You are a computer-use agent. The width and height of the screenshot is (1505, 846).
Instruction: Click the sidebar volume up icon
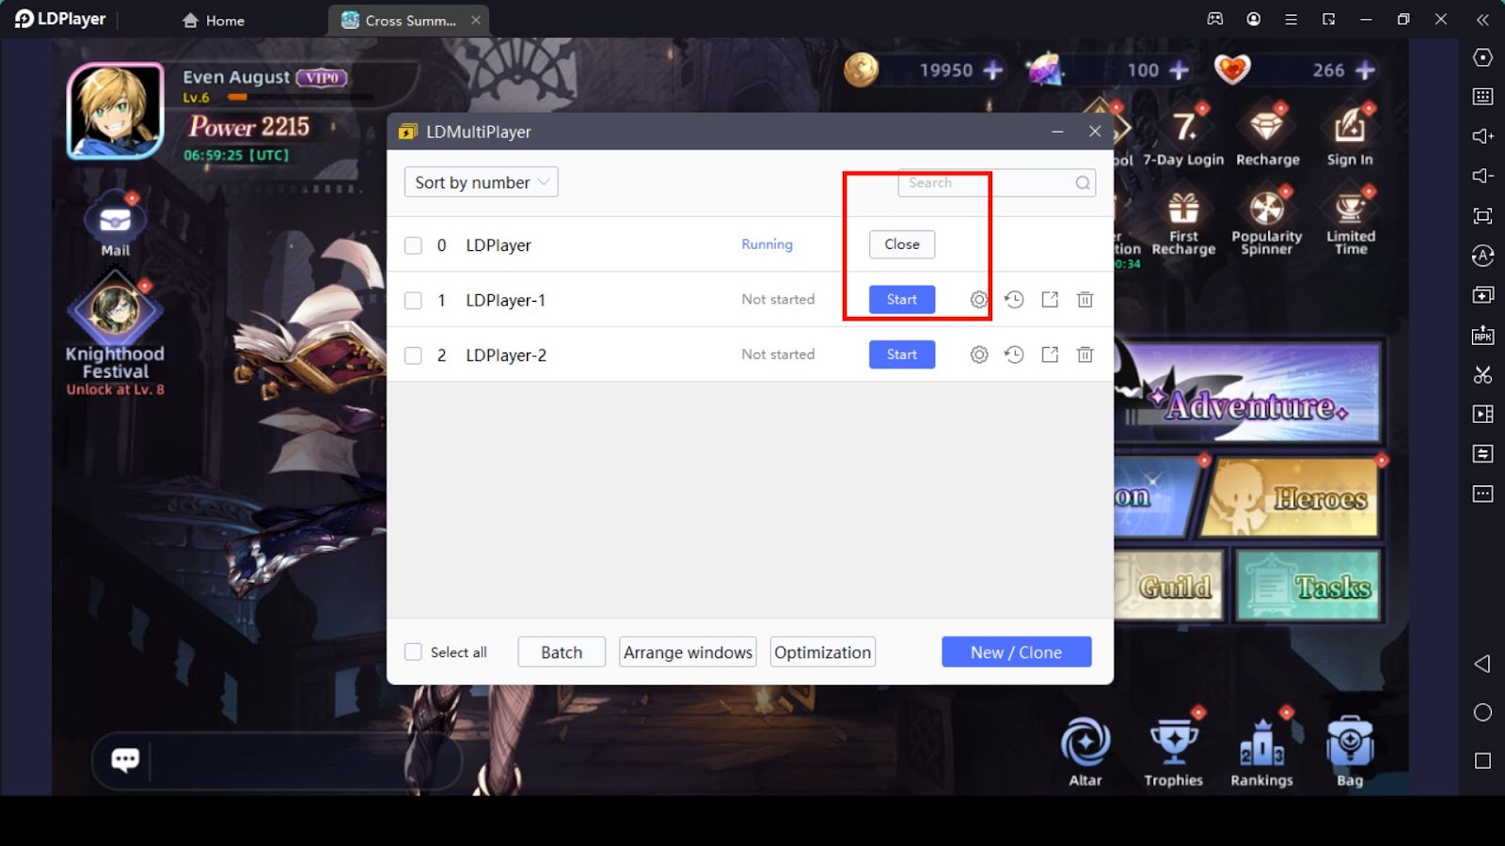(1482, 136)
